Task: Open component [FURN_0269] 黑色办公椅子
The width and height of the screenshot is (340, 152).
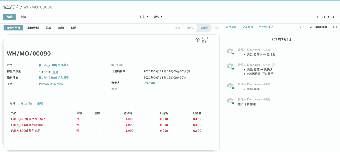Action: 28,119
